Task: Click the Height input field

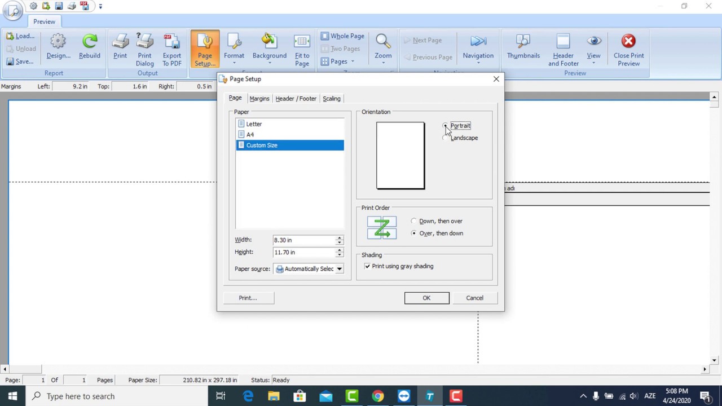Action: pyautogui.click(x=304, y=253)
